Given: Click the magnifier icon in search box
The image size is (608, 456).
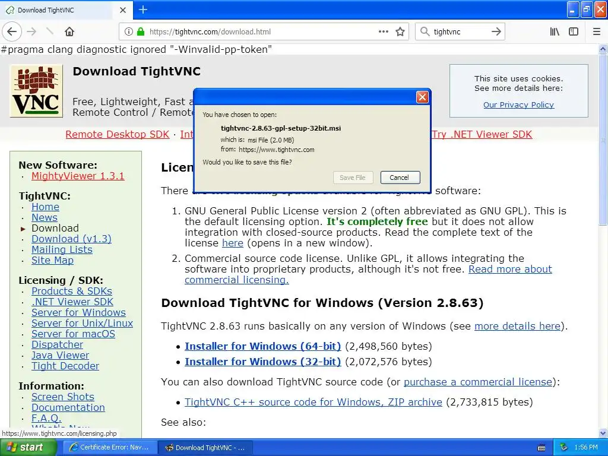Looking at the screenshot, I should tap(425, 31).
